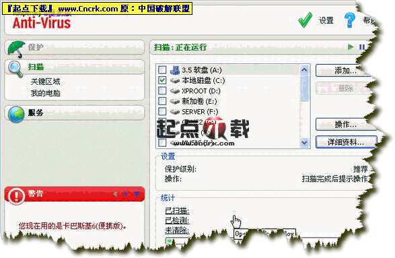Click the drive list scrollbar thumb
This screenshot has width=395, height=258.
tap(304, 88)
